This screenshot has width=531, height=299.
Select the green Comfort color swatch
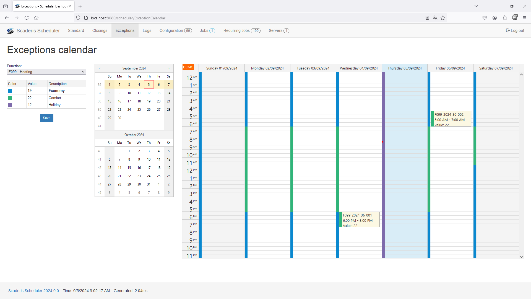click(10, 98)
